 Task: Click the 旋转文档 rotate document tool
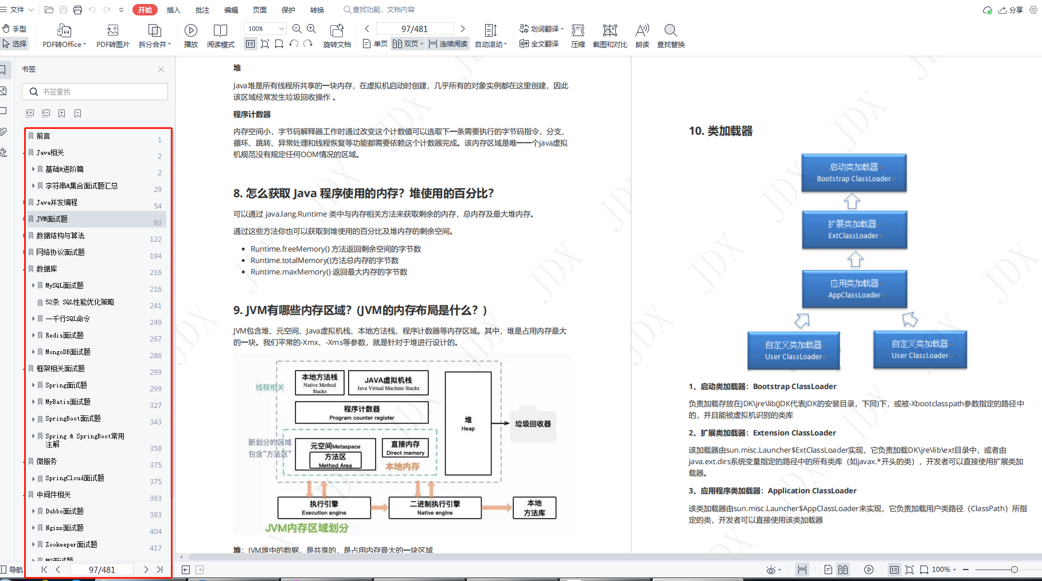[337, 36]
